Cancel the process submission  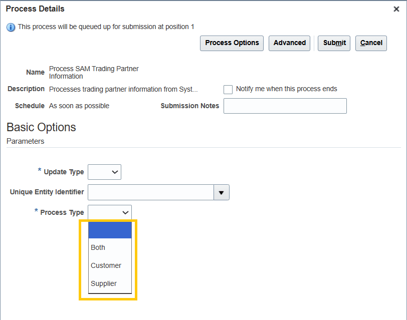(x=371, y=43)
